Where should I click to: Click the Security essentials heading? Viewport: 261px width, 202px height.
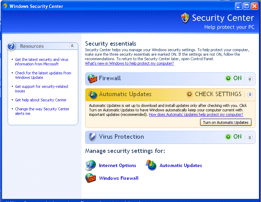(x=110, y=44)
